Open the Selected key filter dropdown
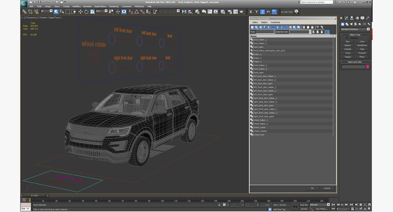393x212 pixels. coord(320,205)
